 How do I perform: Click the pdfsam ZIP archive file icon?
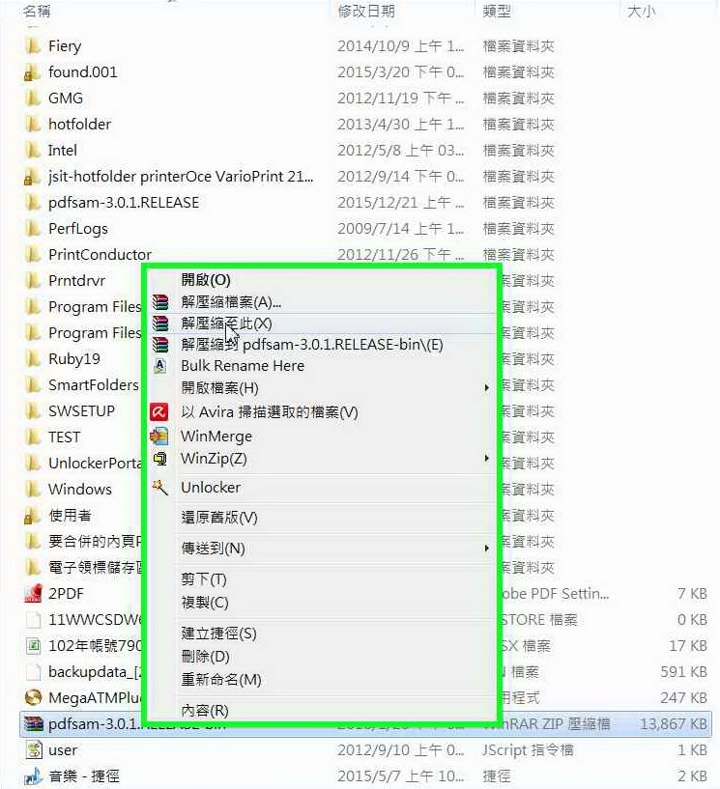coord(33,724)
